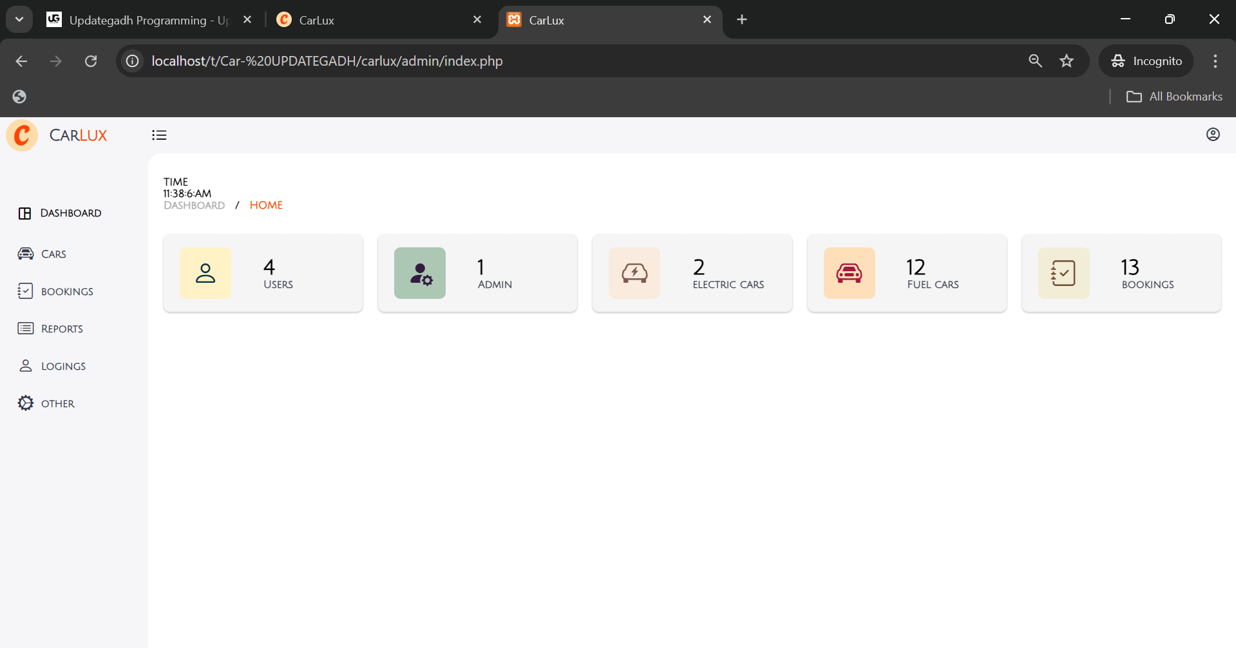Click the Electric Cars card icon
This screenshot has width=1236, height=648.
[x=634, y=273]
